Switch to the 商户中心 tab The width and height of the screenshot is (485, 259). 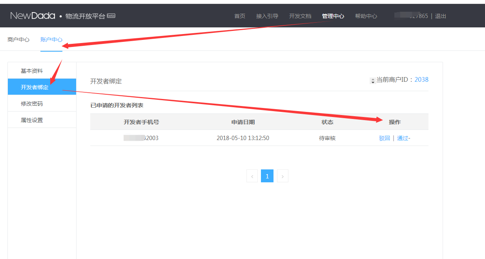coord(18,40)
